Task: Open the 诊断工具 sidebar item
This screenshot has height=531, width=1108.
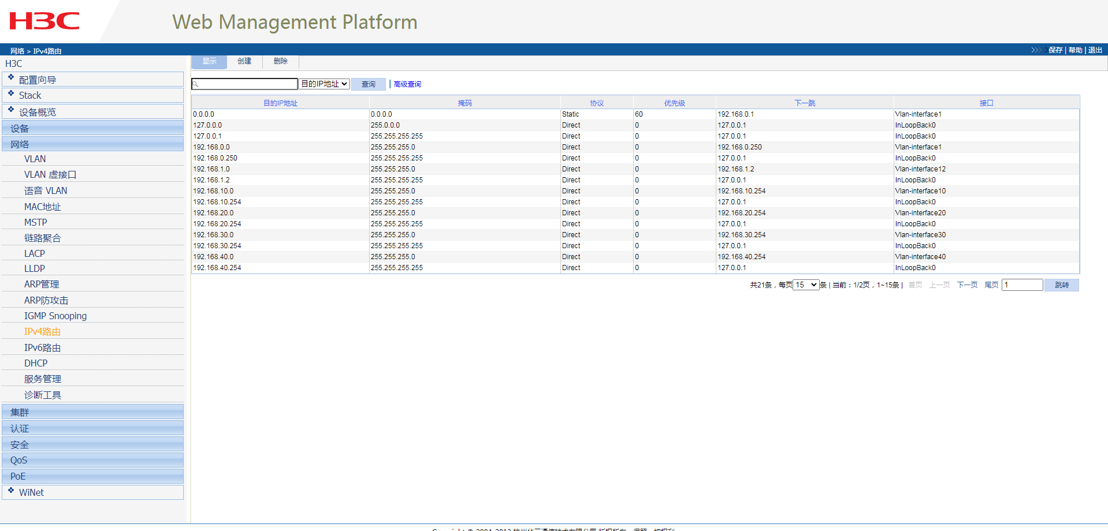Action: point(42,395)
